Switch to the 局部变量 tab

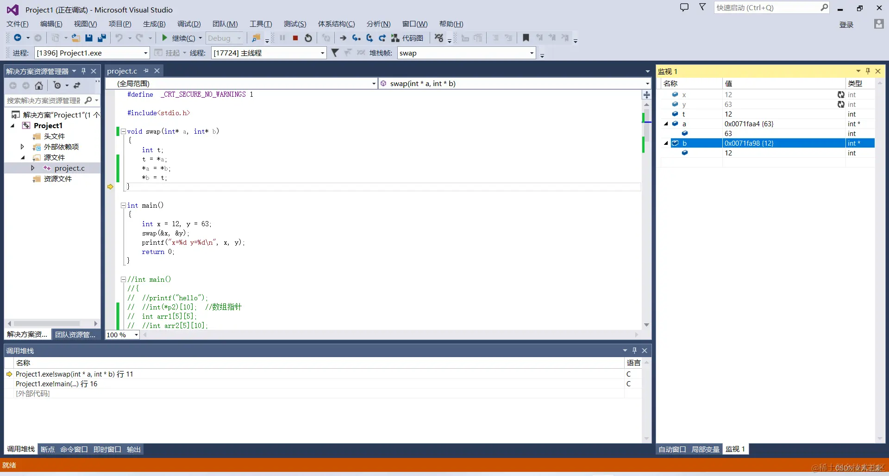(x=705, y=449)
